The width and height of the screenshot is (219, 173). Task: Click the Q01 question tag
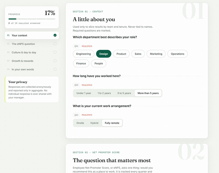[x=76, y=46]
